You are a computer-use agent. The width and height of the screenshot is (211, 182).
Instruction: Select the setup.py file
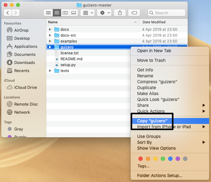click(88, 65)
